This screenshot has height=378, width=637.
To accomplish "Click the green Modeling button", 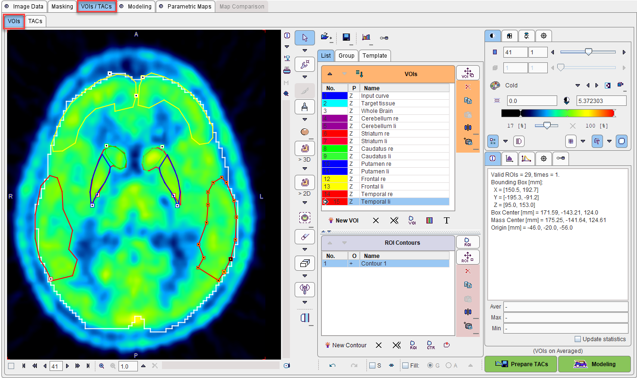I will 595,364.
